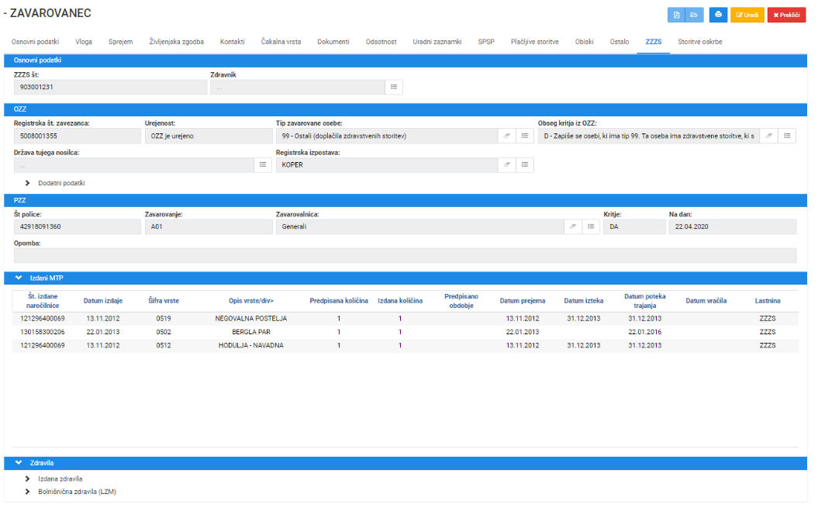Open the Odsotnost tab

381,42
